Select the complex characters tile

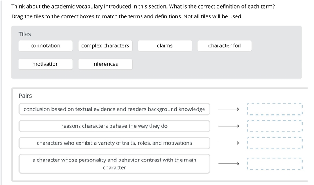(x=105, y=46)
